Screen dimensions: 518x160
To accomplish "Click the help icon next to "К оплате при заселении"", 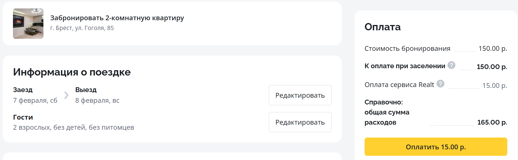I will (451, 65).
